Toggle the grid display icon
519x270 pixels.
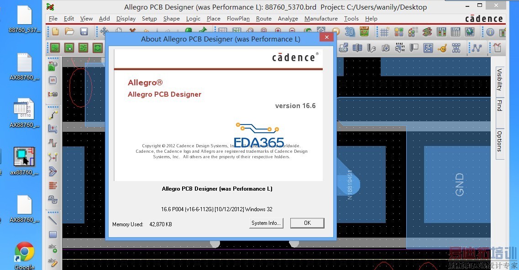click(384, 32)
